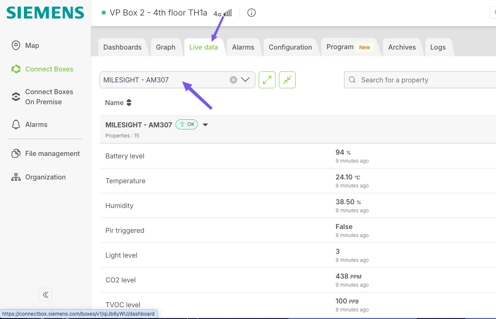This screenshot has width=496, height=319.
Task: Click the False value for Pir triggered
Action: coord(344,227)
